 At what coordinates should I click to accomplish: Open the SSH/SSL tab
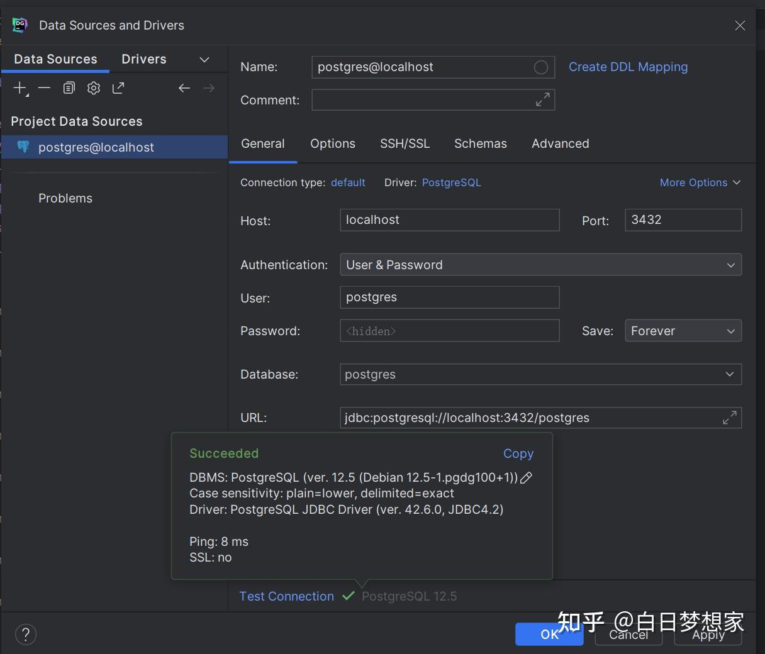(405, 143)
